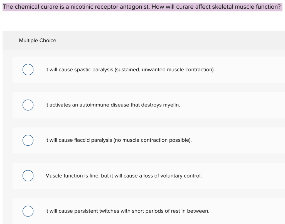Click the answer stating muscle function is fine
Image resolution: width=285 pixels, height=224 pixels.
point(123,176)
